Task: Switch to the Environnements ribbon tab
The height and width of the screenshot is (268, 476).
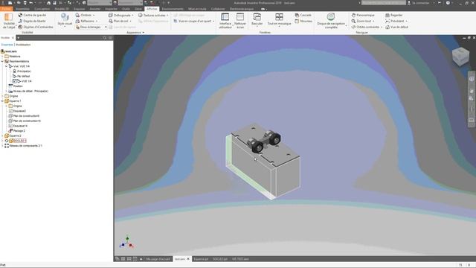Action: click(x=173, y=9)
